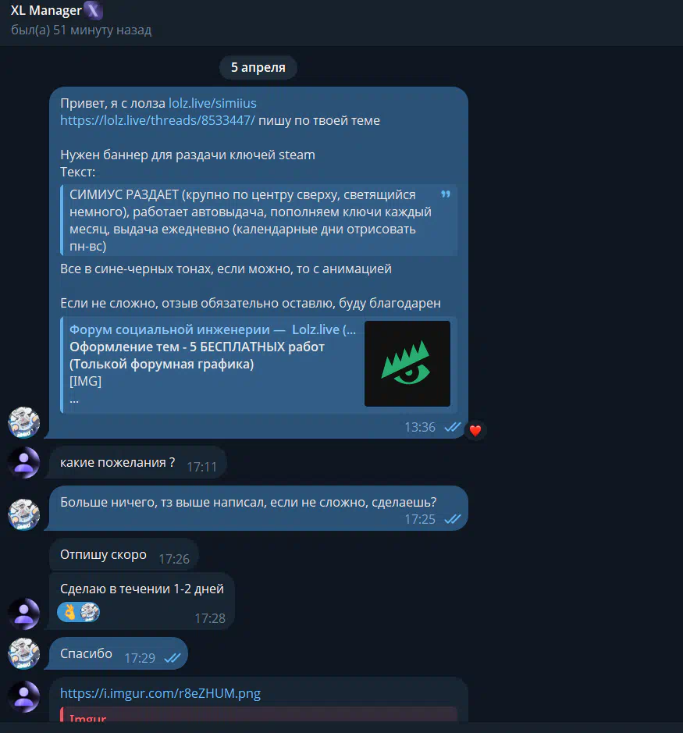Open the i.imgur.com/r8eZHUM.png link
The image size is (683, 733).
coord(160,692)
